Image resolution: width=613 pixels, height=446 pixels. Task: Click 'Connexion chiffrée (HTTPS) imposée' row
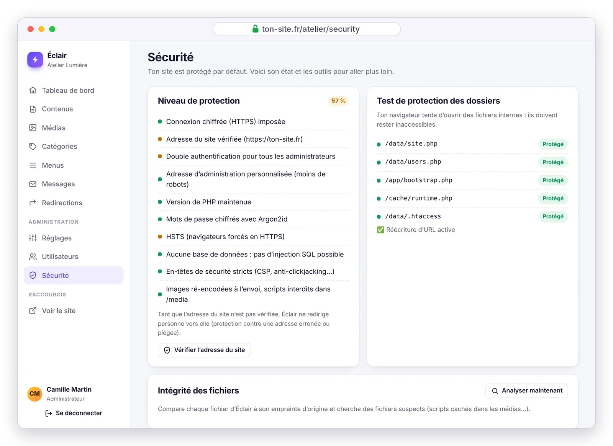coord(253,121)
